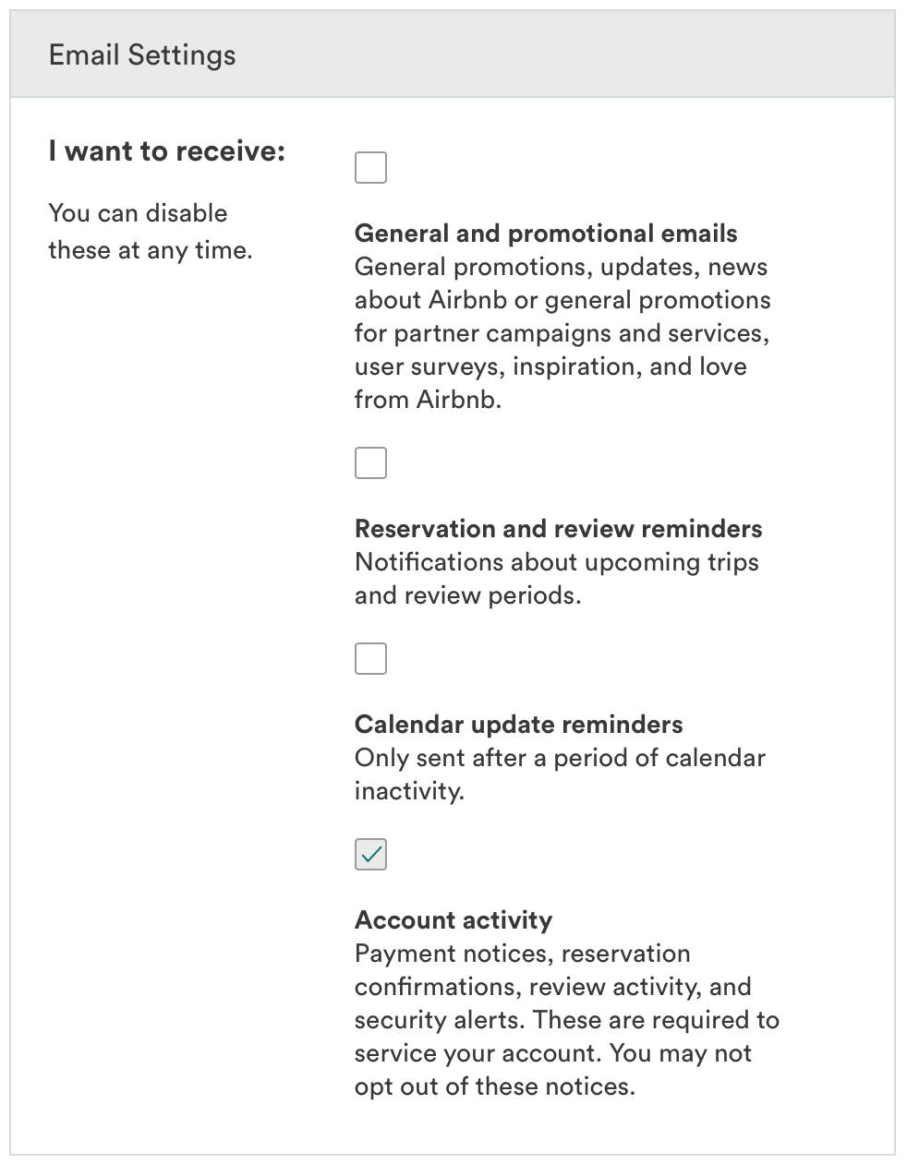Click the 'and review periods.' text line
Screen dimensions: 907x1176
coord(467,595)
